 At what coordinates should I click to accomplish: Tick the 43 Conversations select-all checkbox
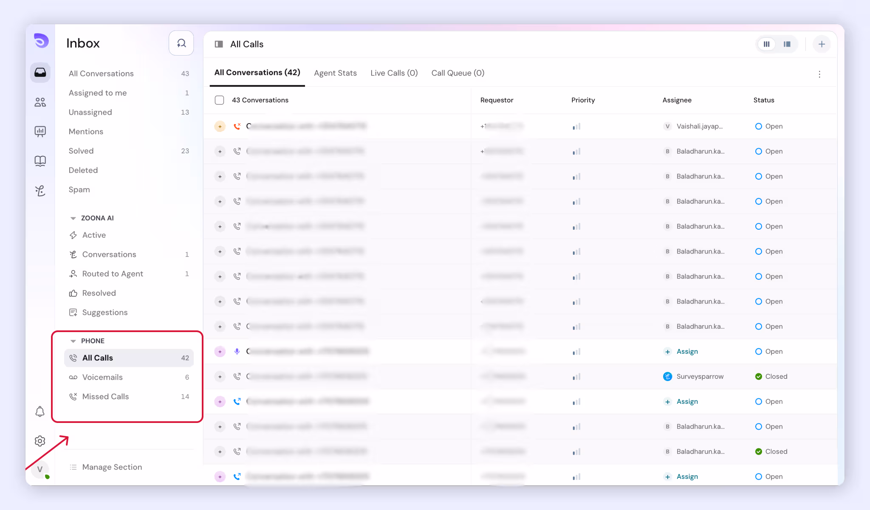click(x=220, y=100)
